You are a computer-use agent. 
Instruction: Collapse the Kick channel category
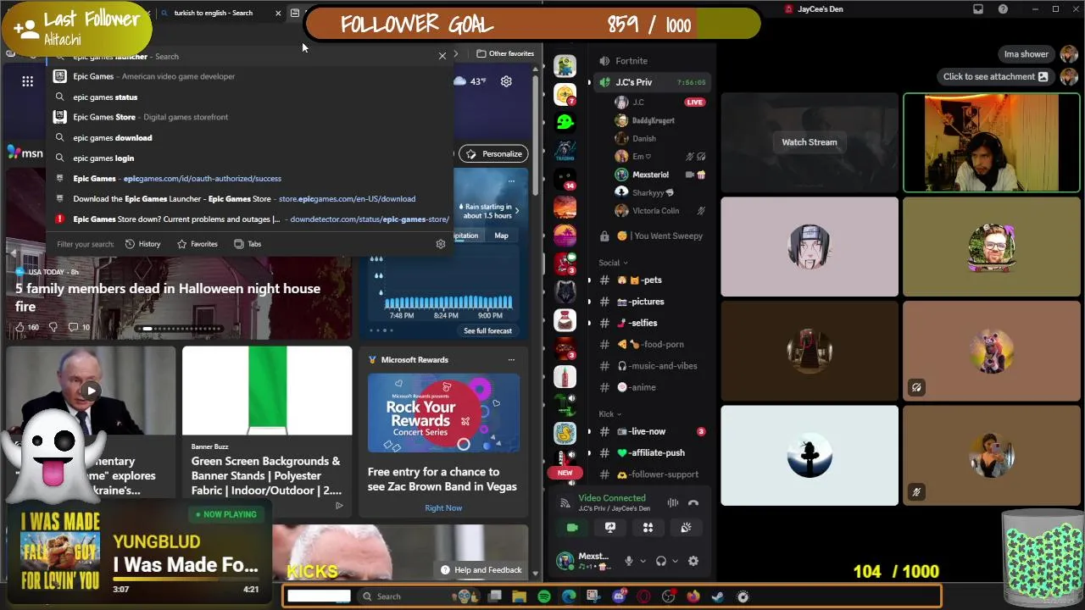(609, 414)
